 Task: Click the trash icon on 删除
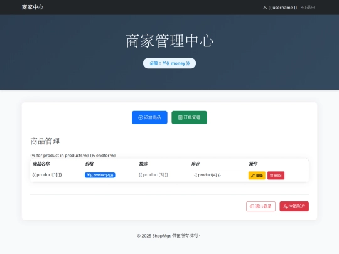(272, 176)
